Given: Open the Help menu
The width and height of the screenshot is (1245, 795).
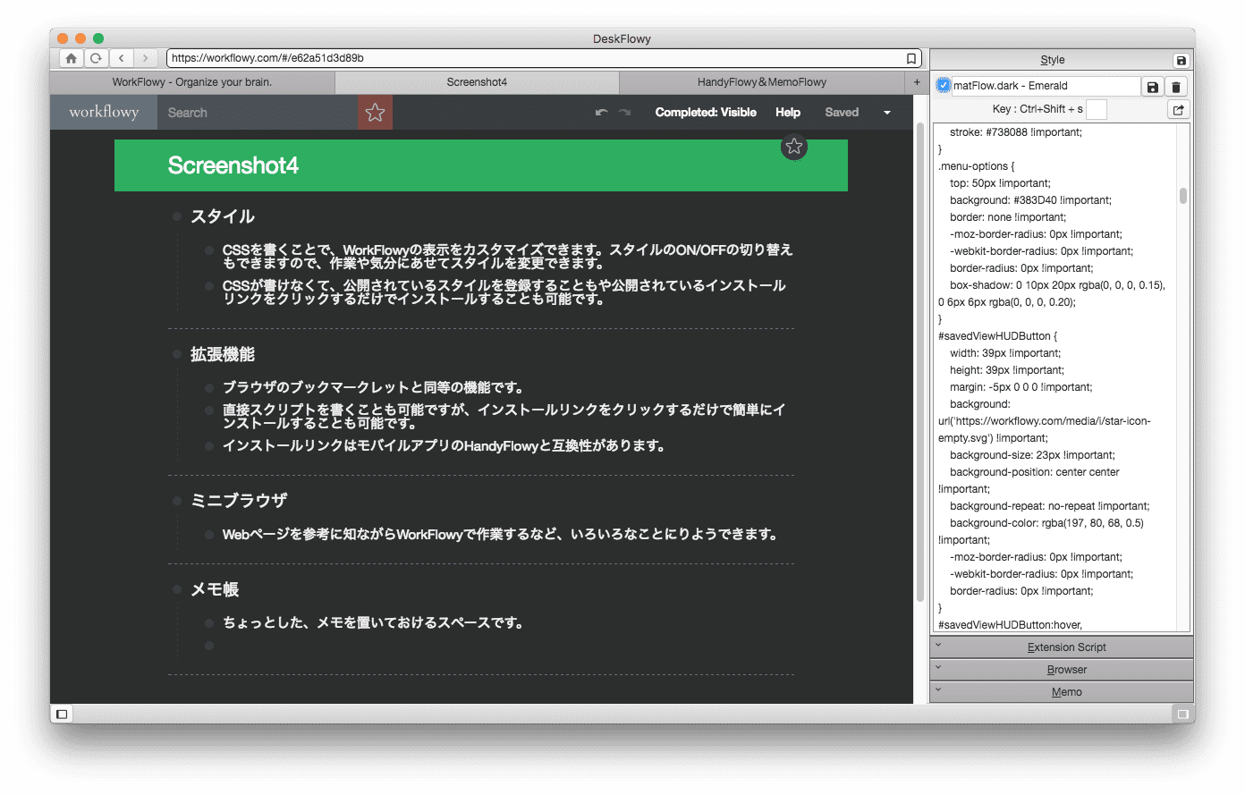Looking at the screenshot, I should (x=788, y=113).
